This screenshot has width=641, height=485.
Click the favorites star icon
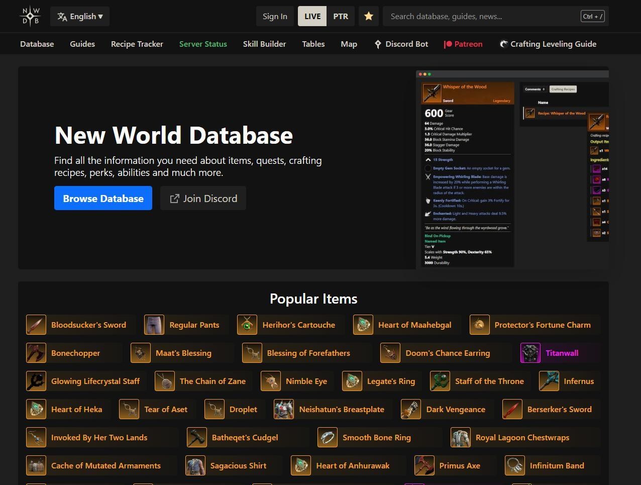coord(369,16)
